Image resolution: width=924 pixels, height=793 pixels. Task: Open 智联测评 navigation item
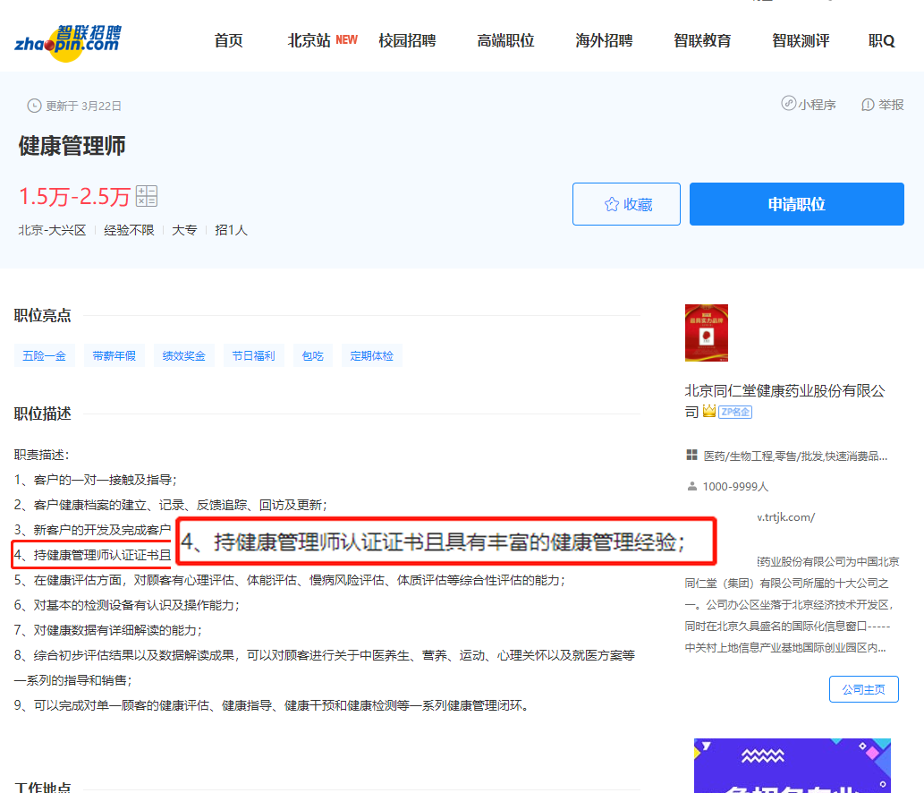[x=801, y=40]
